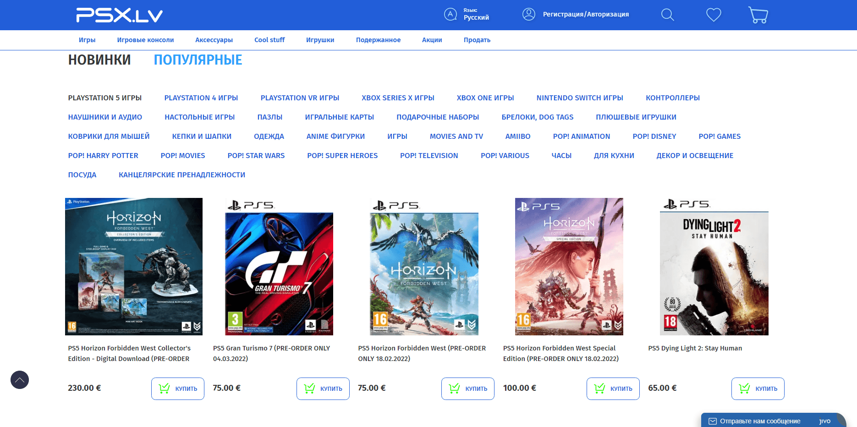Viewport: 857px width, 427px height.
Task: Select ПАЗЛЫ category
Action: click(270, 117)
